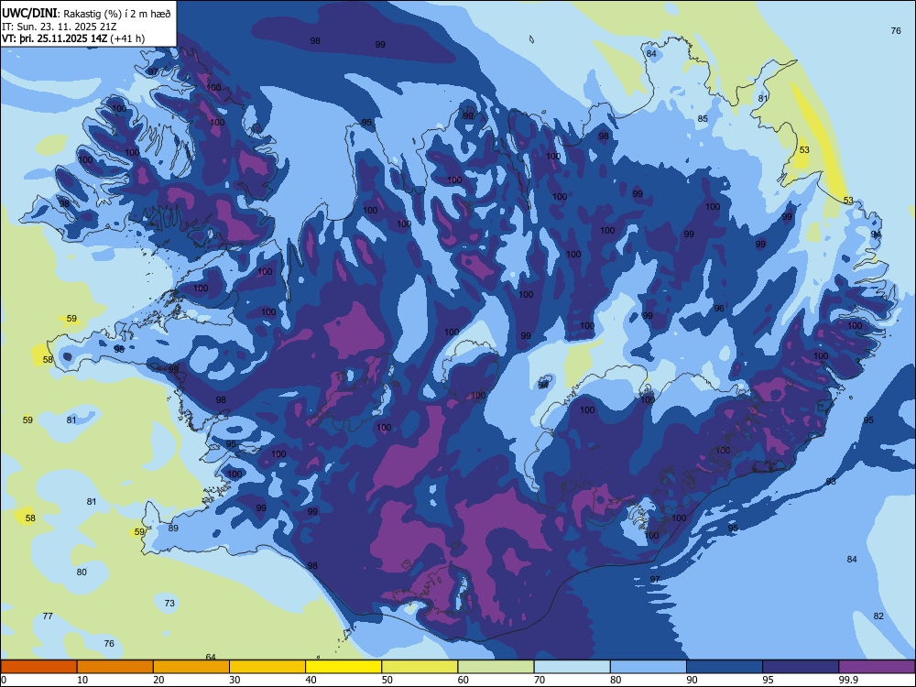Screen dimensions: 916x687
Task: Pick the pale yellow 50–60 legend swatch
Action: (420, 667)
